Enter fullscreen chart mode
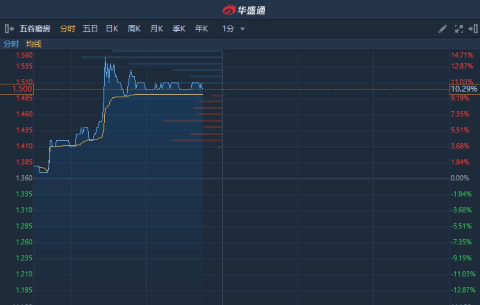Image resolution: width=480 pixels, height=305 pixels. click(459, 29)
